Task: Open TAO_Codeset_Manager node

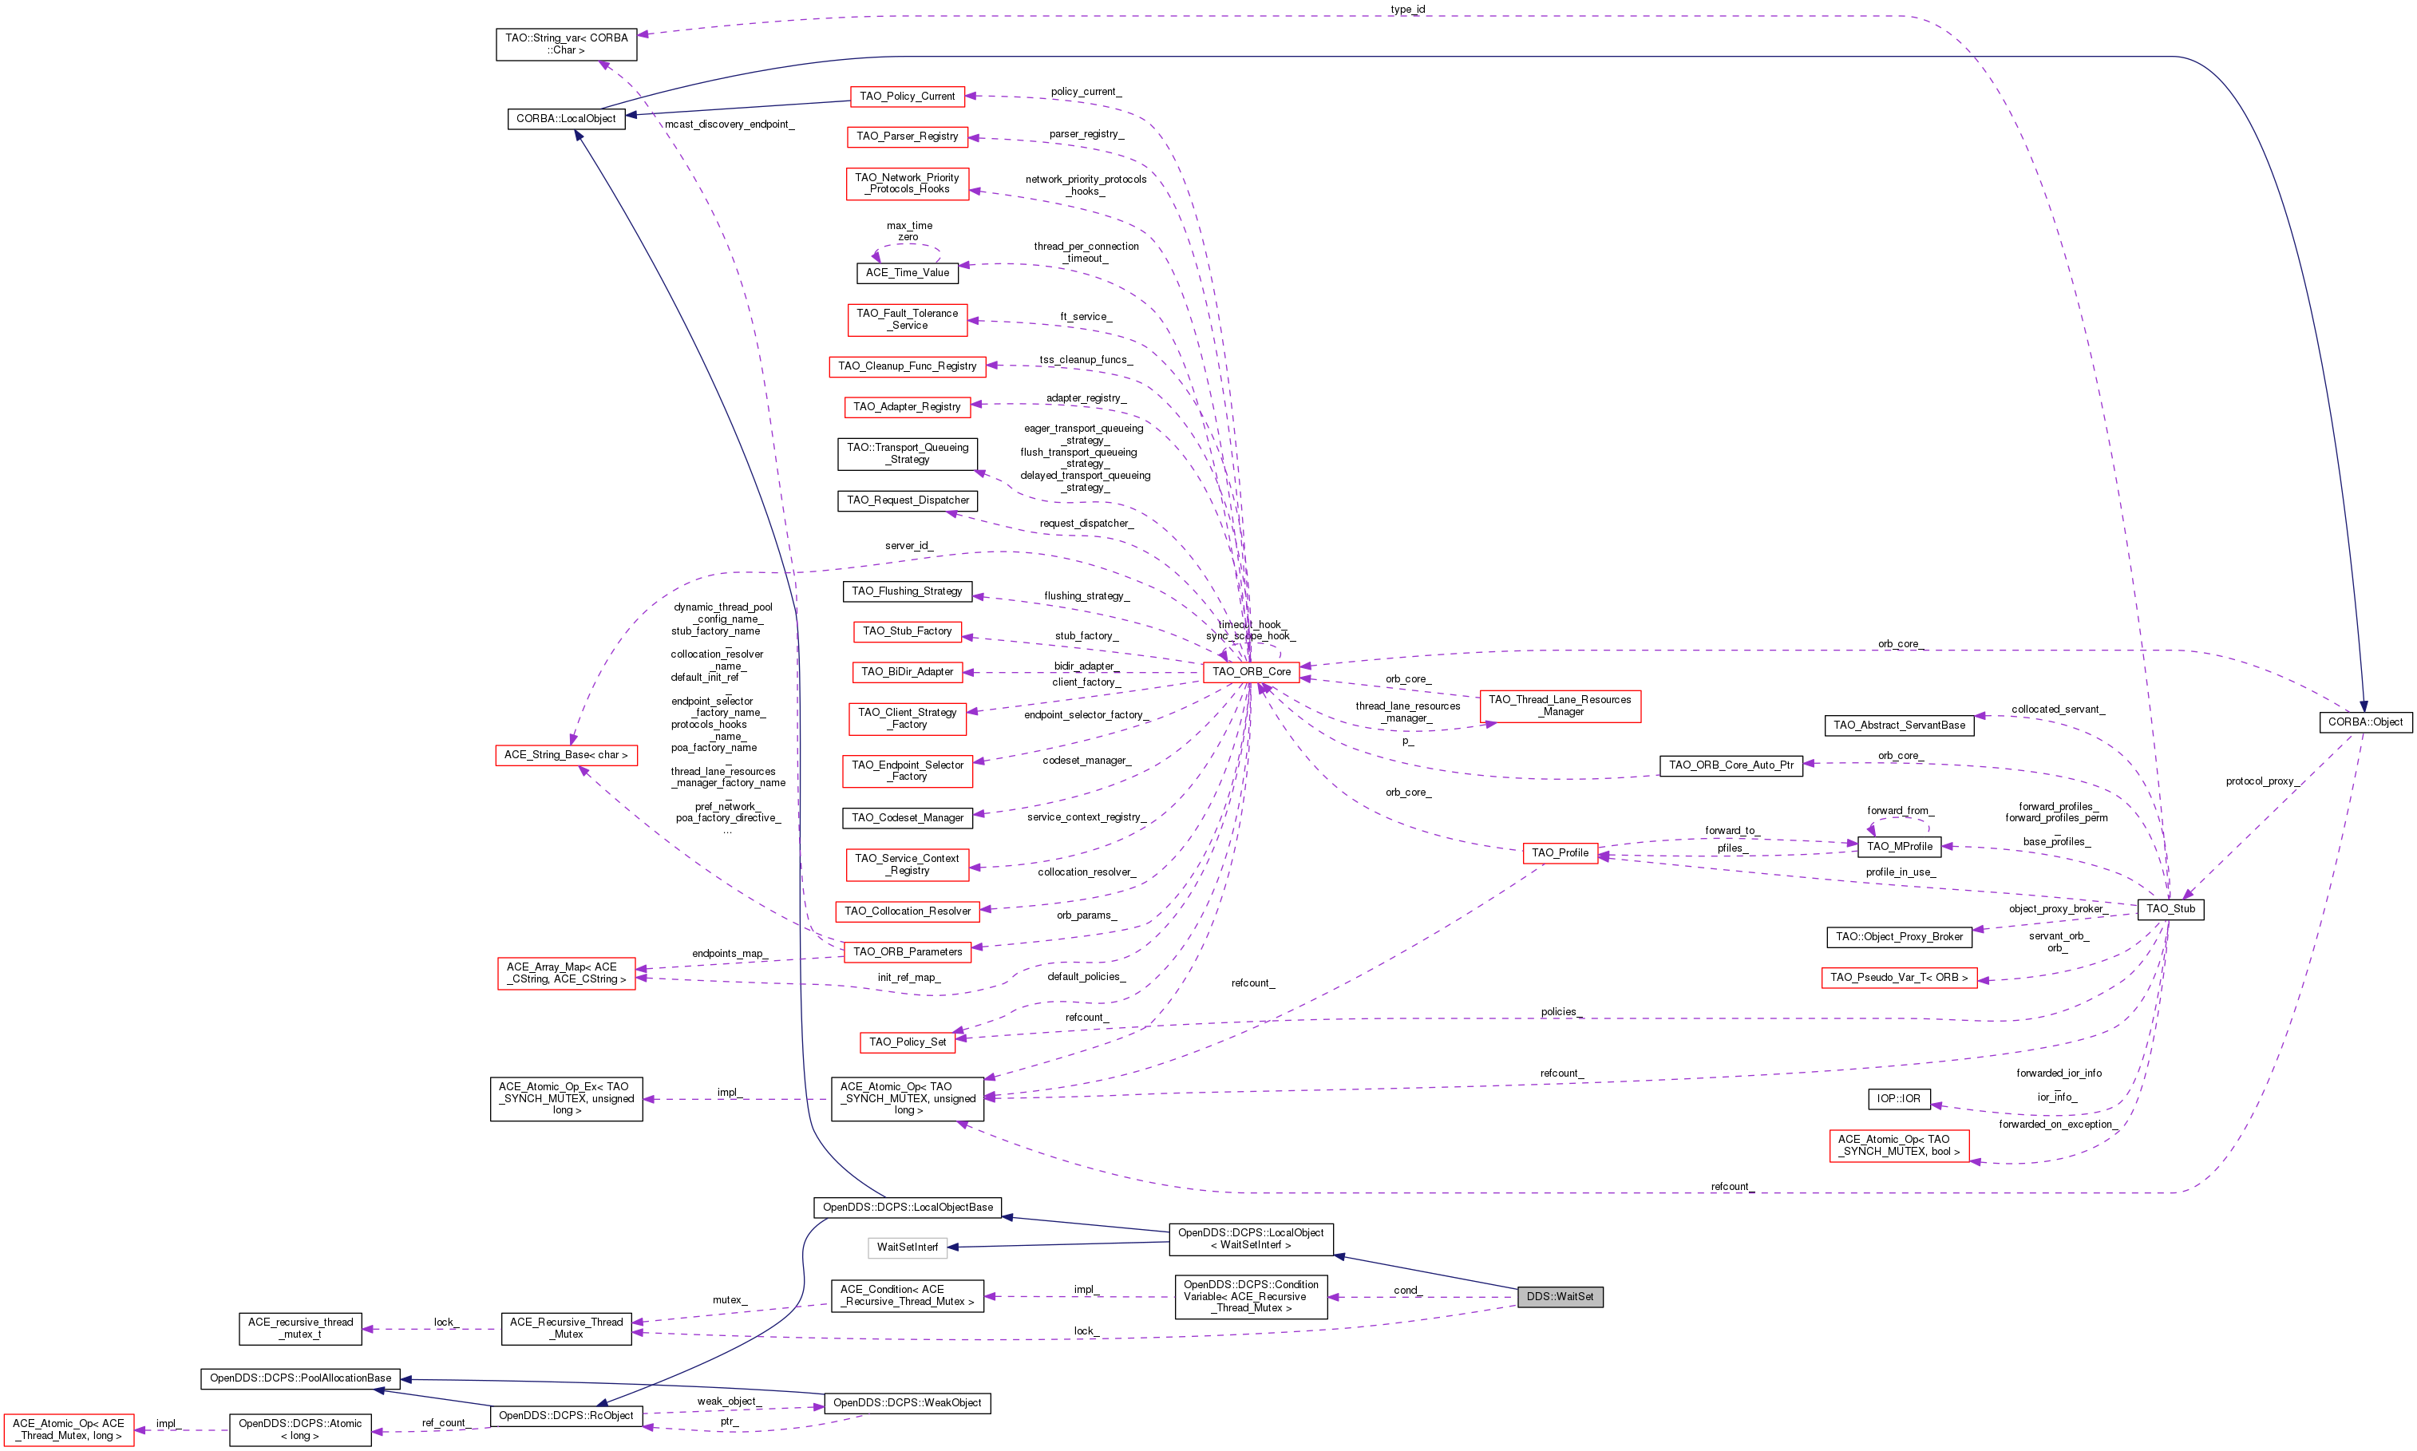Action: 907,817
